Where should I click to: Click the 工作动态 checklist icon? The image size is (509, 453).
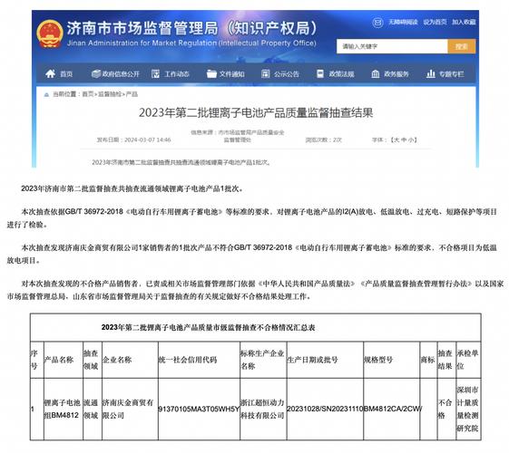click(155, 74)
